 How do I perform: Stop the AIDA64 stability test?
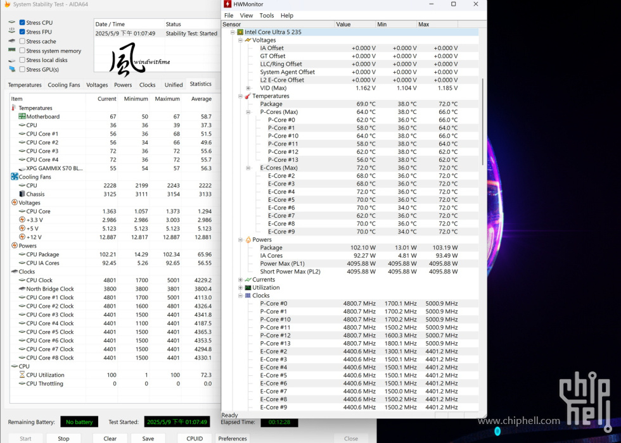(63, 438)
